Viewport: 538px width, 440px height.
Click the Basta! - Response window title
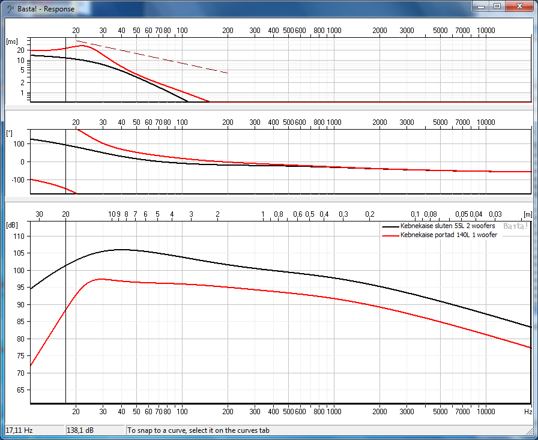tap(46, 9)
